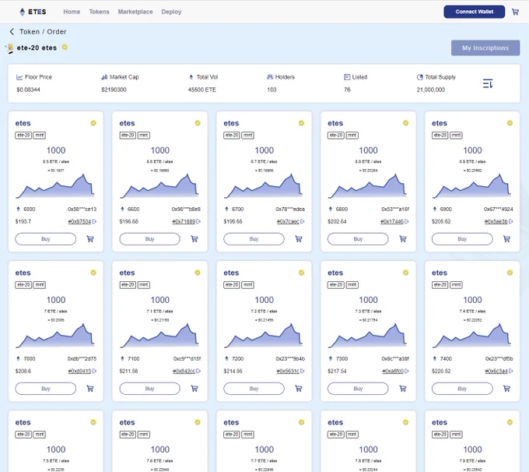Viewport: 529px width, 472px height.
Task: Go back using the Token / Order arrow
Action: tap(12, 32)
